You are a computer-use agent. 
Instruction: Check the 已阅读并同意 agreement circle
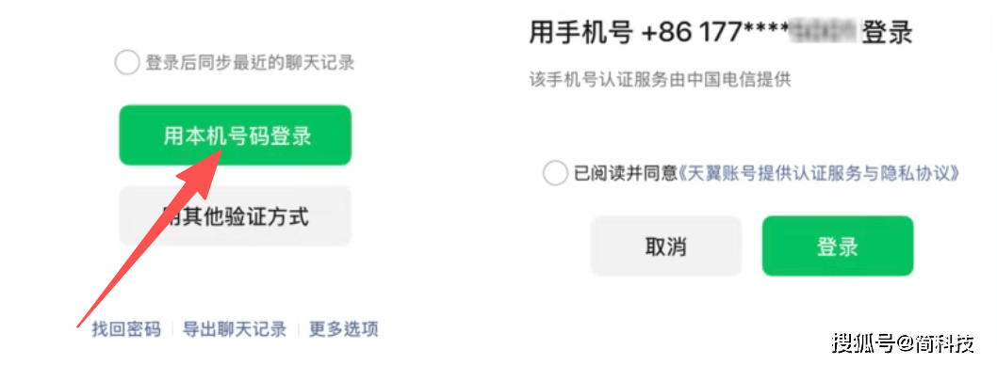point(555,173)
